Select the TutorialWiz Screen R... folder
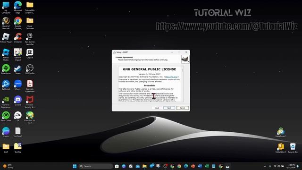Image resolution: width=302 pixels, height=170 pixels. pos(30,8)
